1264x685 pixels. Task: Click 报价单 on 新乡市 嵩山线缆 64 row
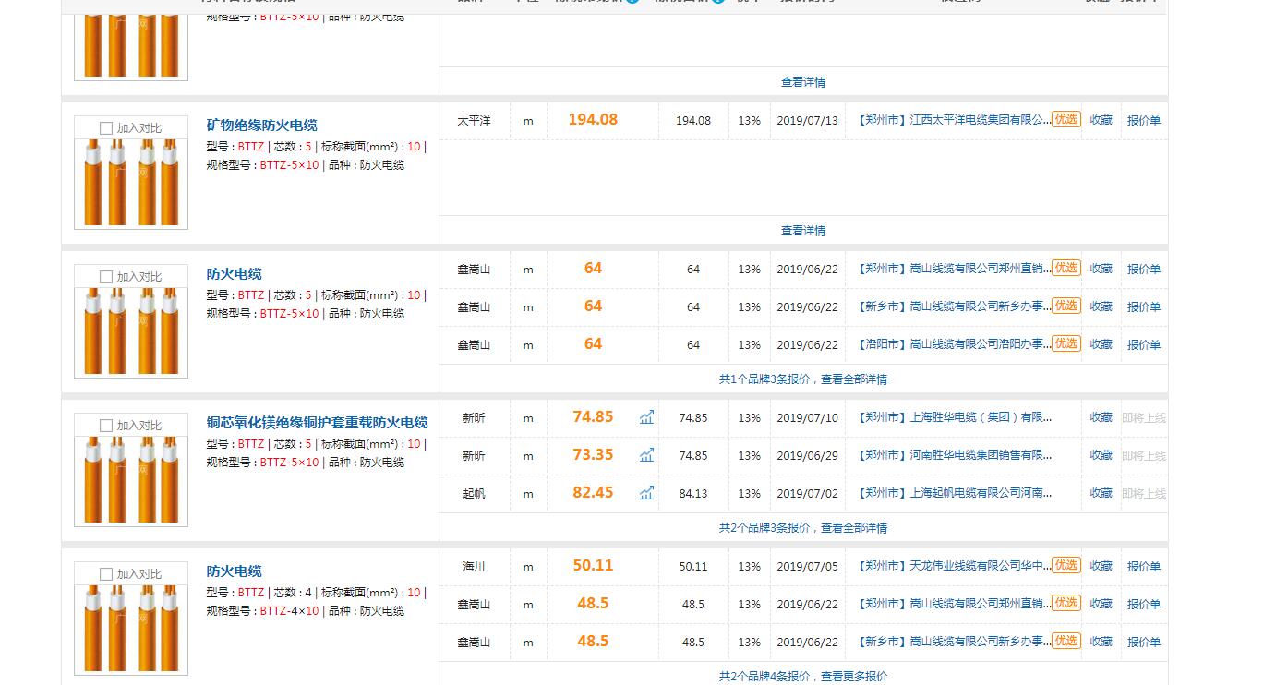pyautogui.click(x=1144, y=306)
